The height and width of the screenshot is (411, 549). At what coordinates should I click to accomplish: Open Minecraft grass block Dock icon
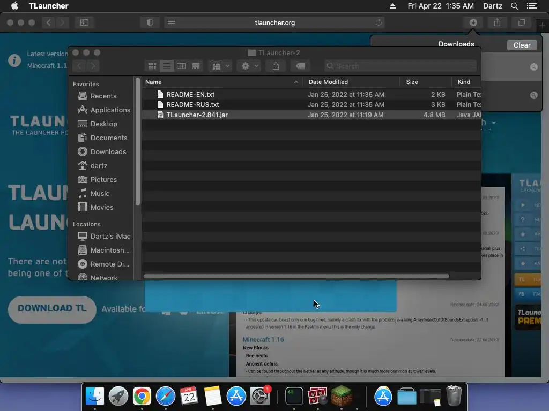[x=342, y=395]
